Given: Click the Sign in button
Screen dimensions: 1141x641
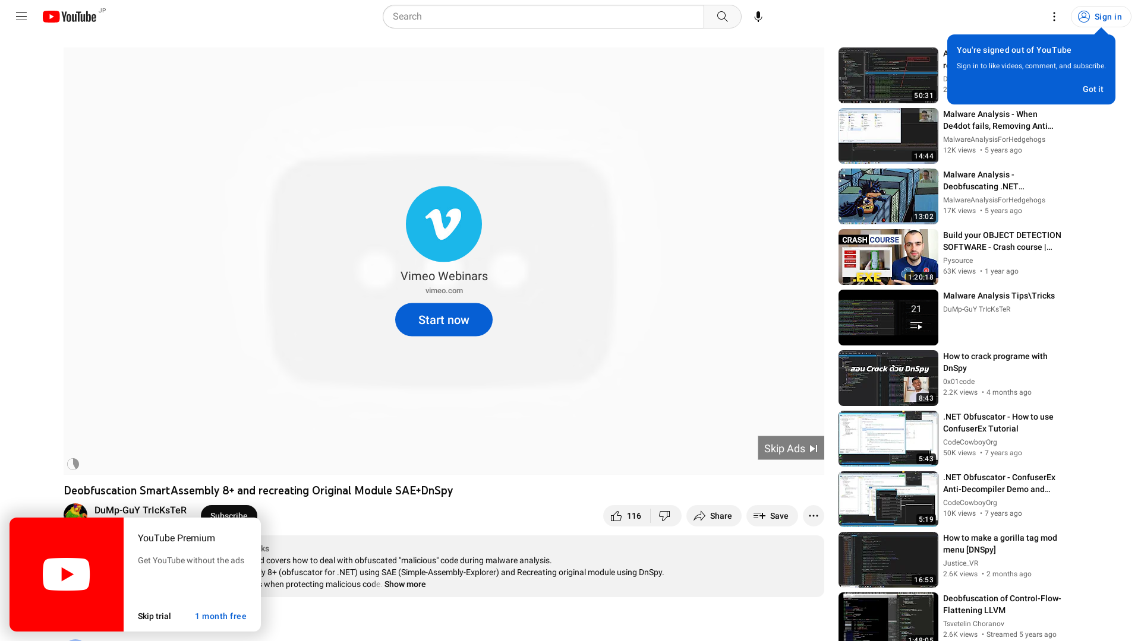Looking at the screenshot, I should [1101, 17].
